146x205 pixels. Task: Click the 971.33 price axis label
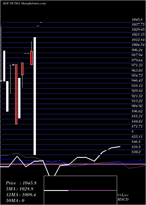pyautogui.click(x=137, y=65)
